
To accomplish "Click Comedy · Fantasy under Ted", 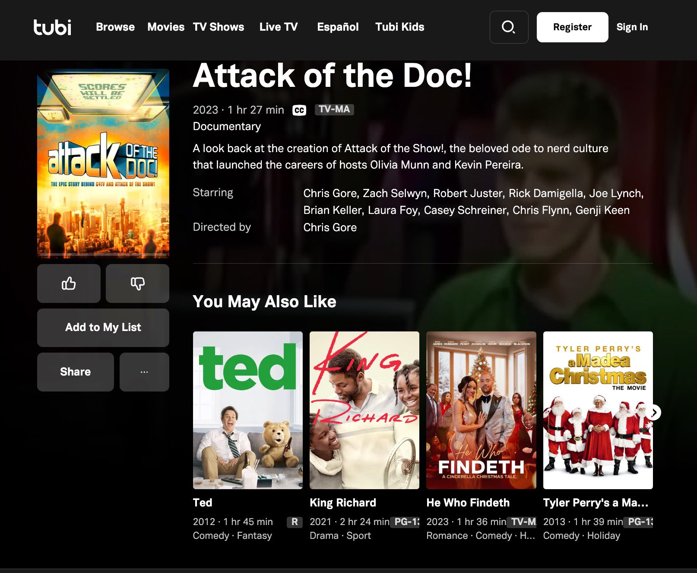I will click(232, 535).
